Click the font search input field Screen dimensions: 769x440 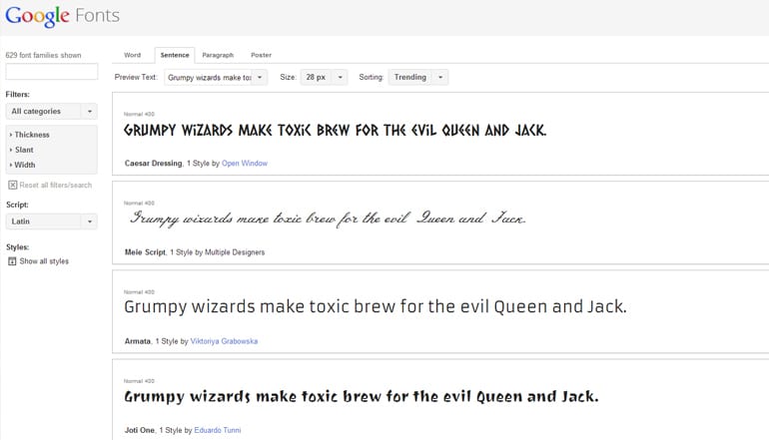52,72
